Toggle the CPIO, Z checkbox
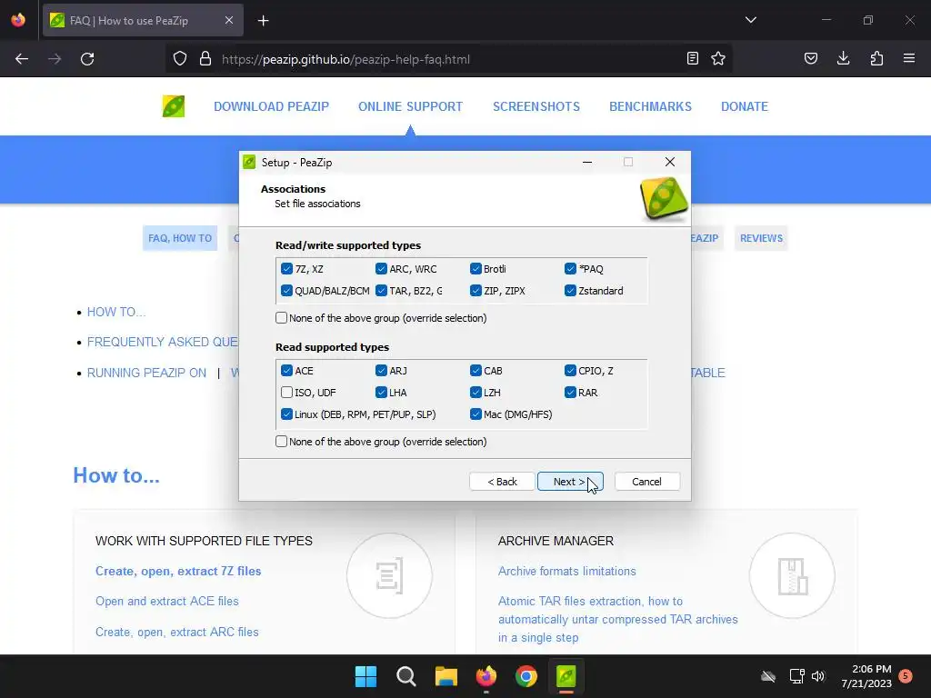 pyautogui.click(x=571, y=371)
